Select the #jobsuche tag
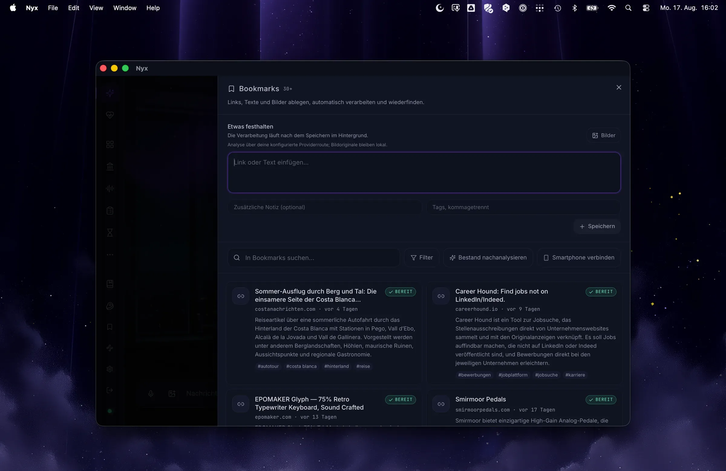Screen dimensions: 726x471 click(x=546, y=375)
